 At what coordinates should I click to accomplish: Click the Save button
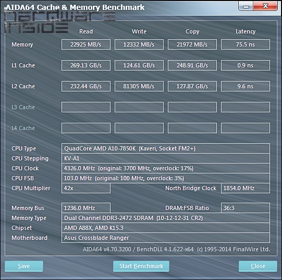click(x=24, y=266)
